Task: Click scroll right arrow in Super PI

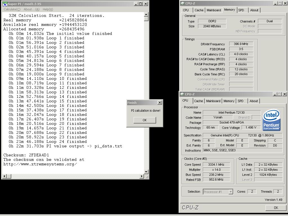Action: pos(142,176)
